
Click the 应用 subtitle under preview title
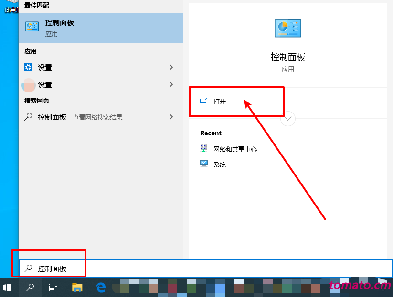[x=288, y=69]
